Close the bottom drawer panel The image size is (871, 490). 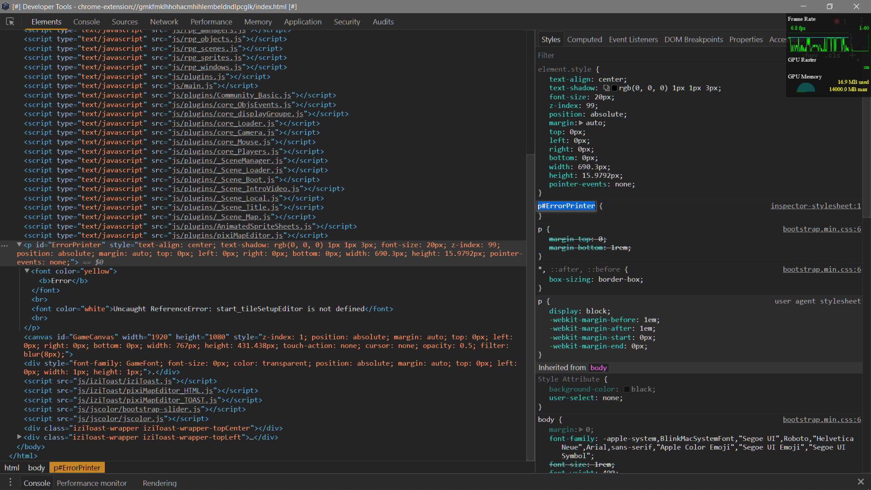(861, 482)
